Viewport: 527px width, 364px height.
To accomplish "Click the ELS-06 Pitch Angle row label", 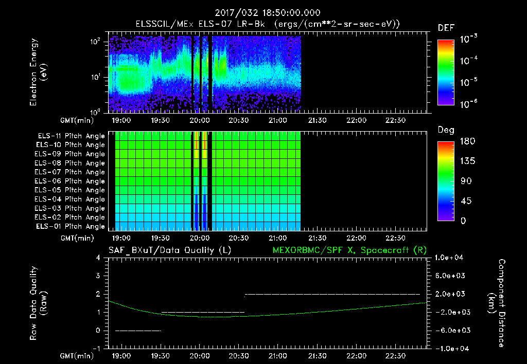I will 69,181.
